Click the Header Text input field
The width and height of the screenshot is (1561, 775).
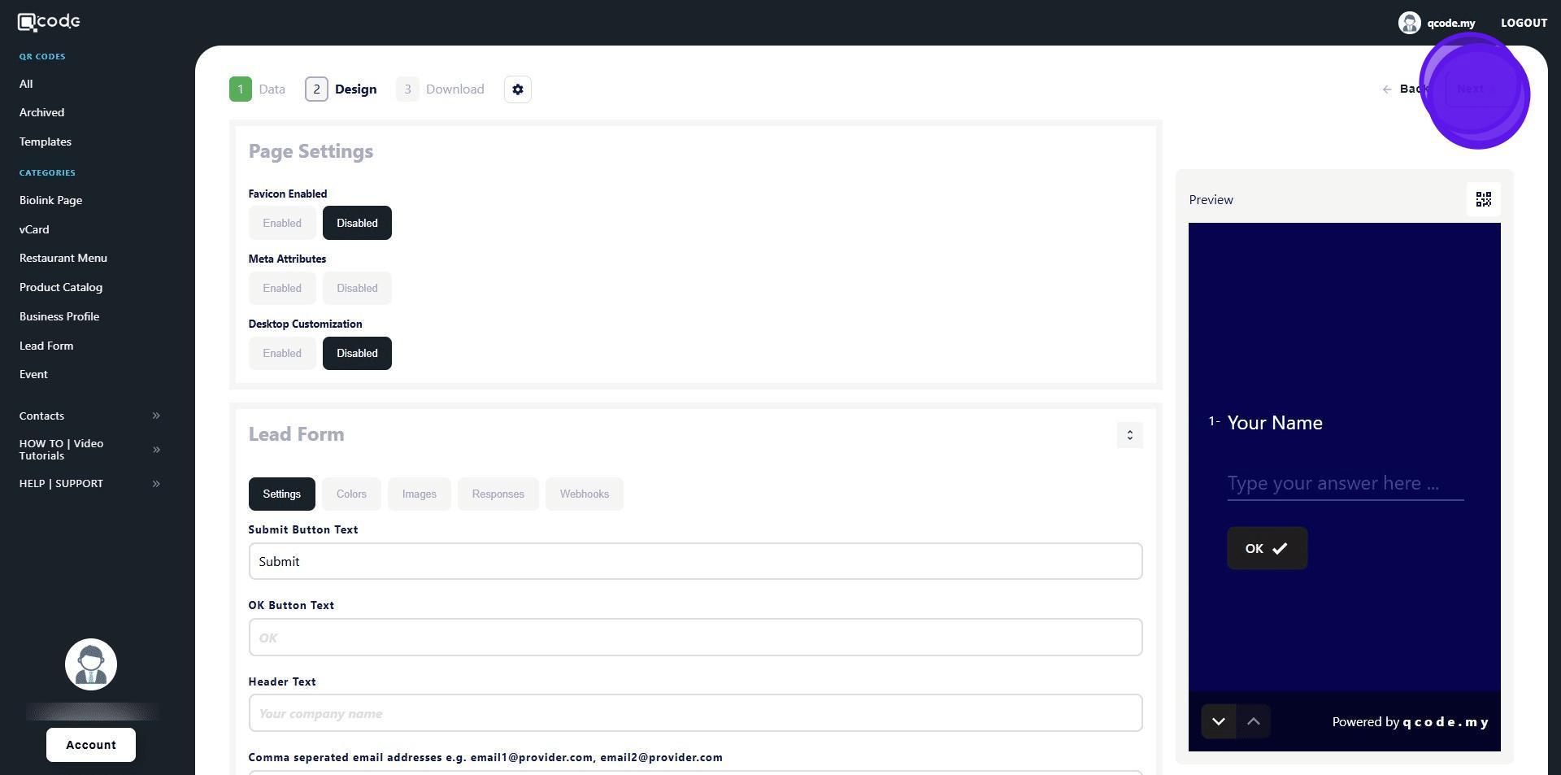pos(695,714)
